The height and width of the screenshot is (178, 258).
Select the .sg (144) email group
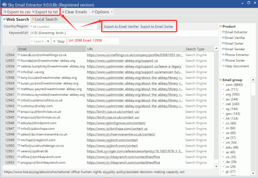click(231, 109)
